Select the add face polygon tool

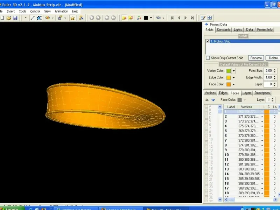(x=39, y=18)
